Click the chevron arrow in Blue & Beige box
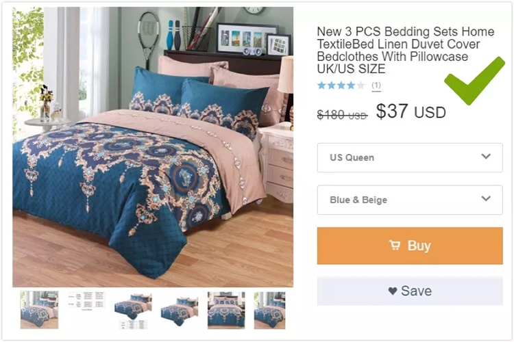Image resolution: width=514 pixels, height=342 pixels. [x=486, y=198]
